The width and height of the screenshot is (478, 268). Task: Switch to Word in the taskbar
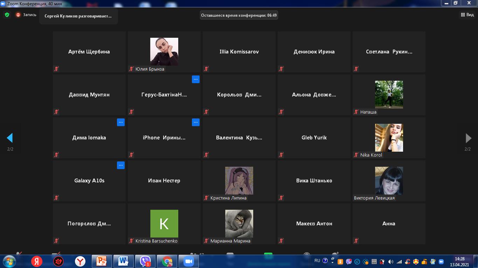tap(123, 261)
